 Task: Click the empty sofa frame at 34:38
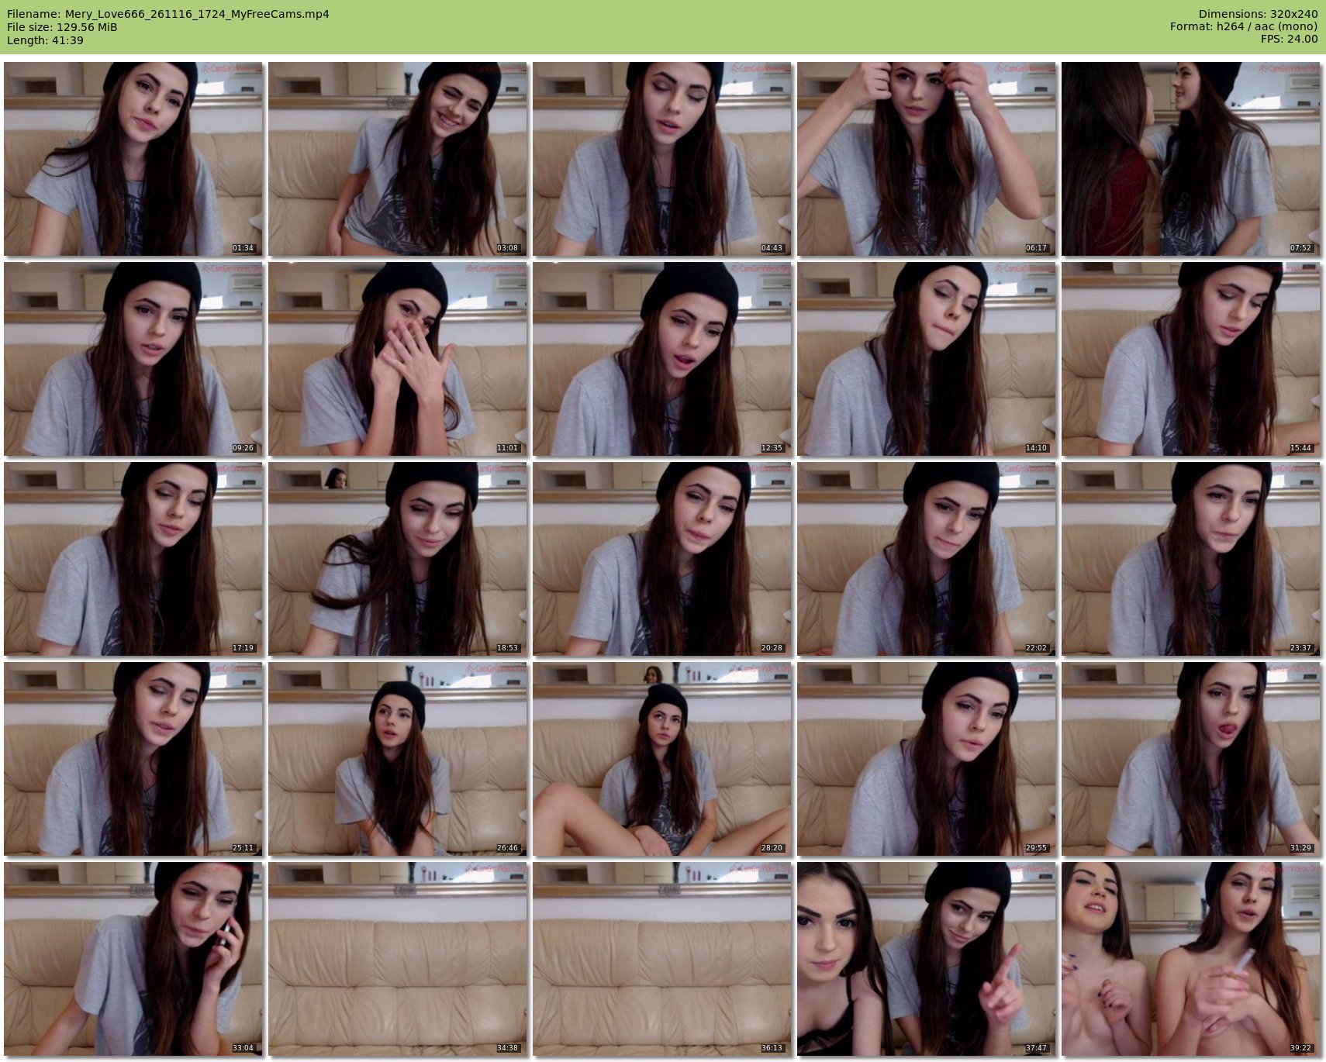click(x=398, y=959)
